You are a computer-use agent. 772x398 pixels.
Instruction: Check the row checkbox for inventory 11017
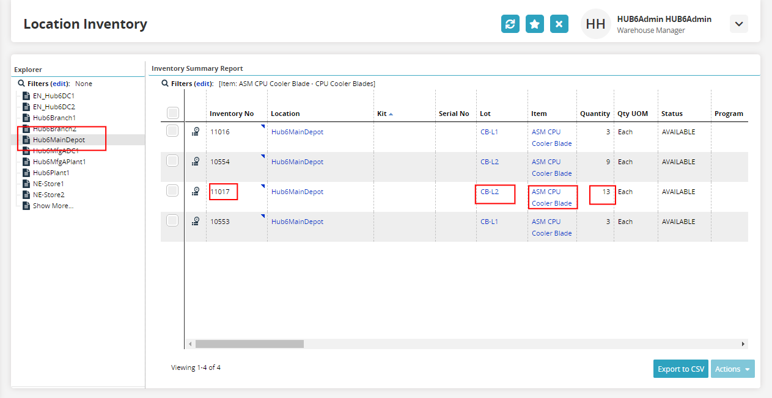tap(172, 190)
